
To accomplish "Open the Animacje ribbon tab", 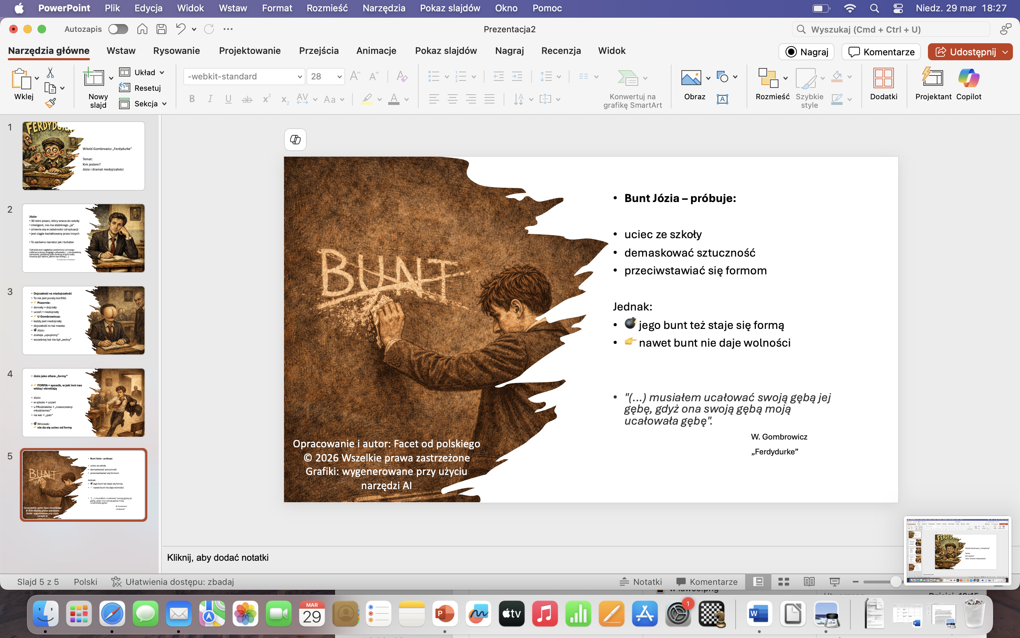I will click(376, 51).
